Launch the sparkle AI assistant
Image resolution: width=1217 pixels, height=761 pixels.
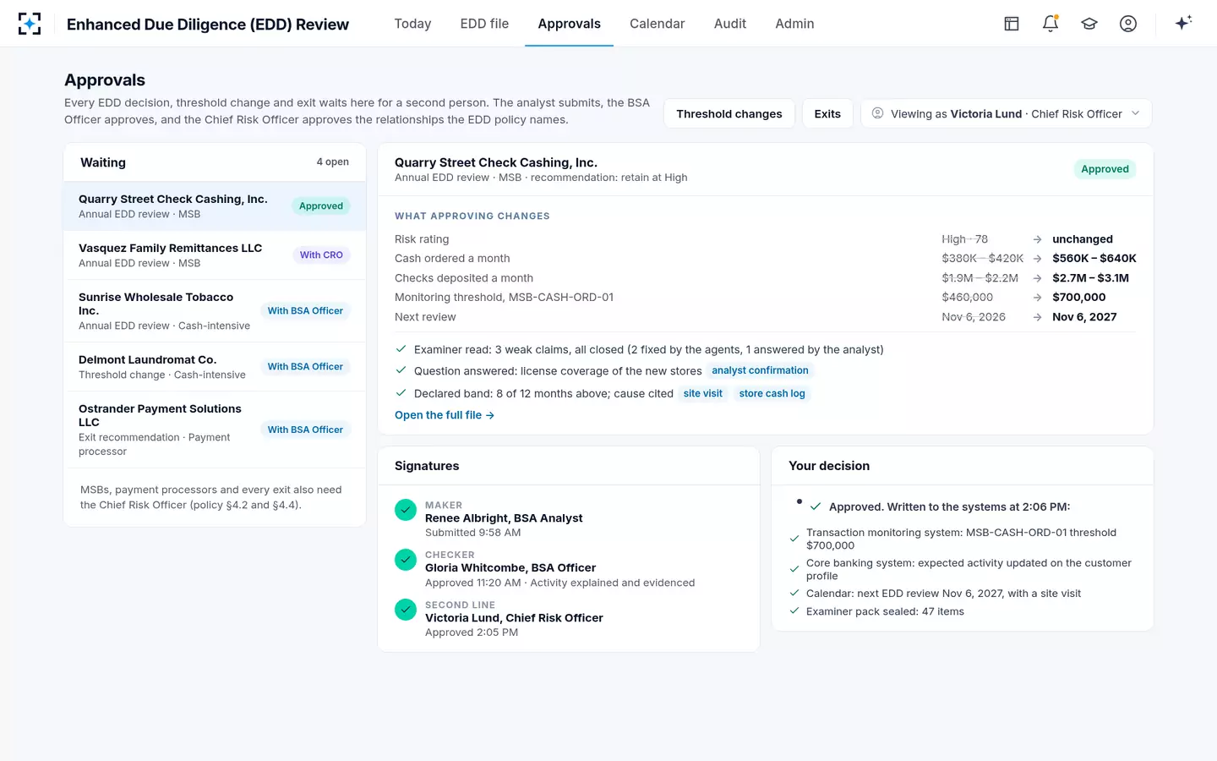pos(1183,23)
